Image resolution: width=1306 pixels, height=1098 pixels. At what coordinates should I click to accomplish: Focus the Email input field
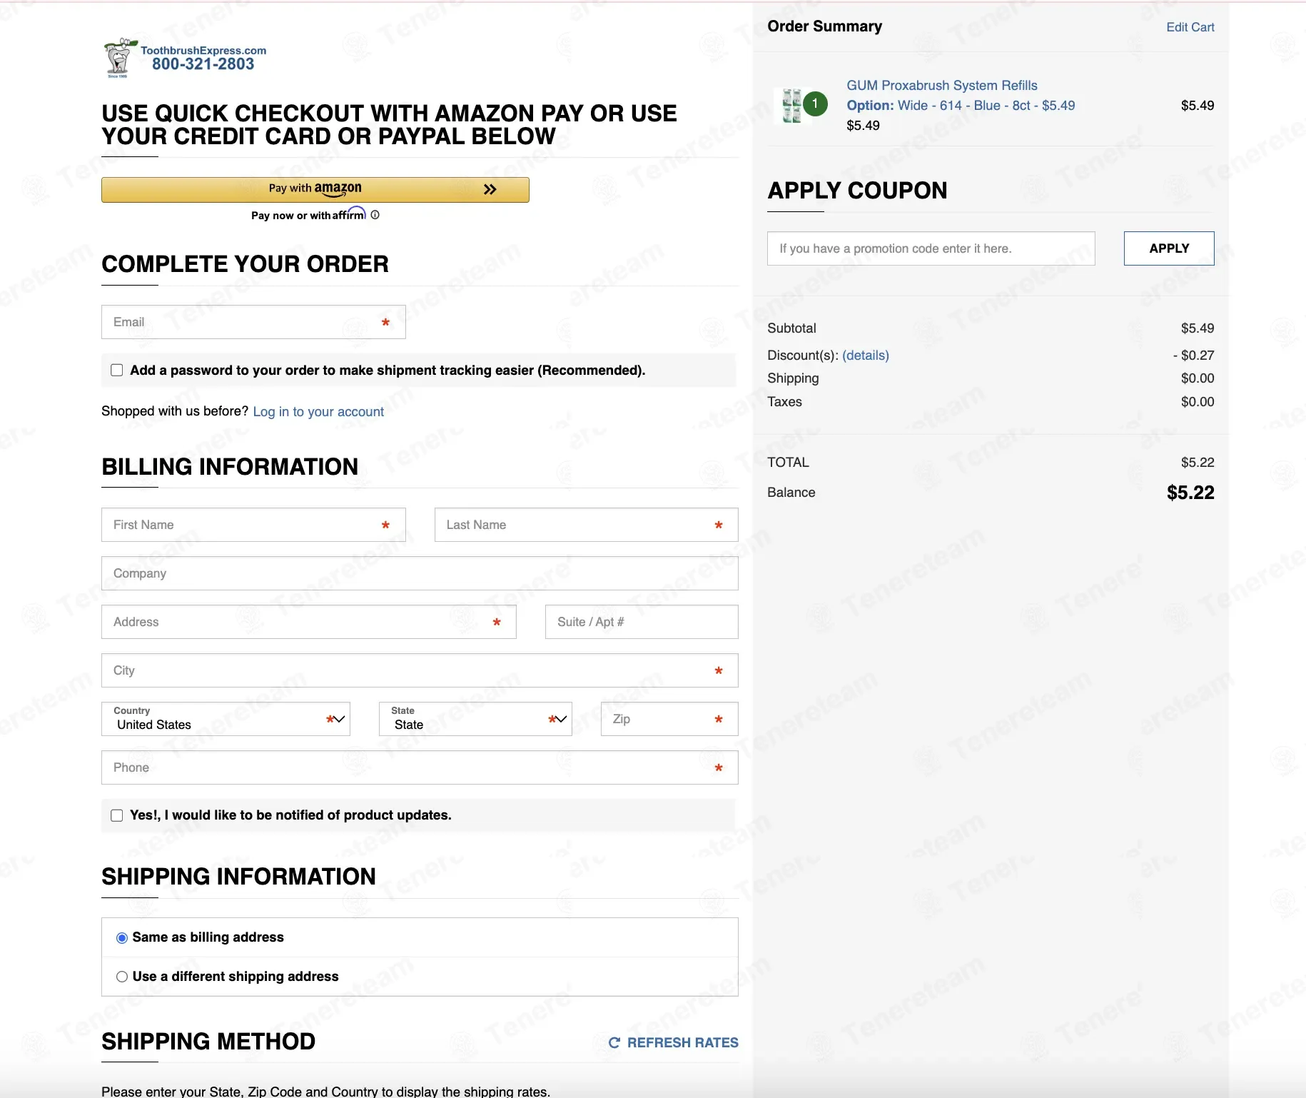243,322
